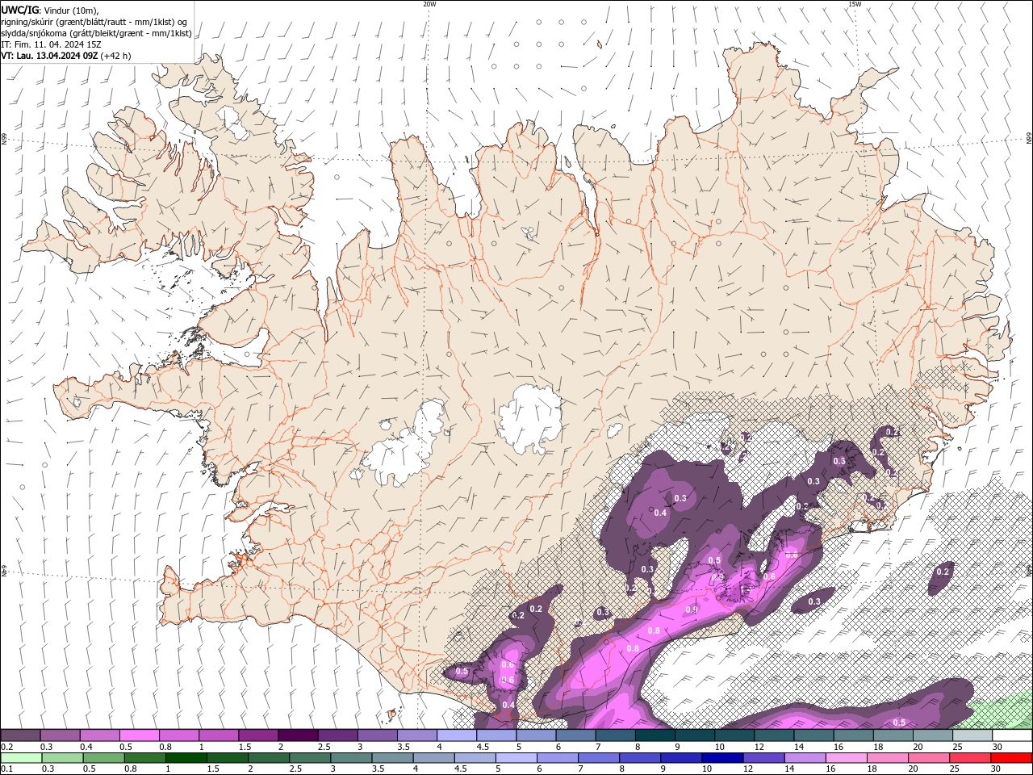
Task: Click the 3.5 label under the upper legend scale
Action: tap(404, 747)
